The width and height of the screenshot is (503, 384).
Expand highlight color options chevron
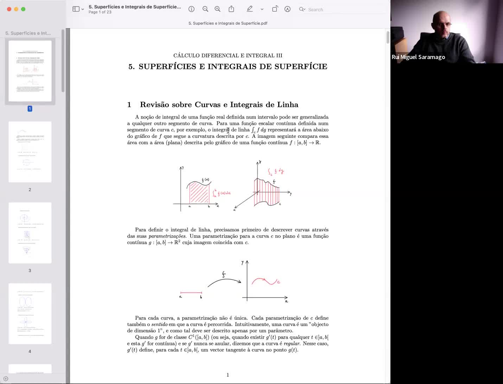262,9
